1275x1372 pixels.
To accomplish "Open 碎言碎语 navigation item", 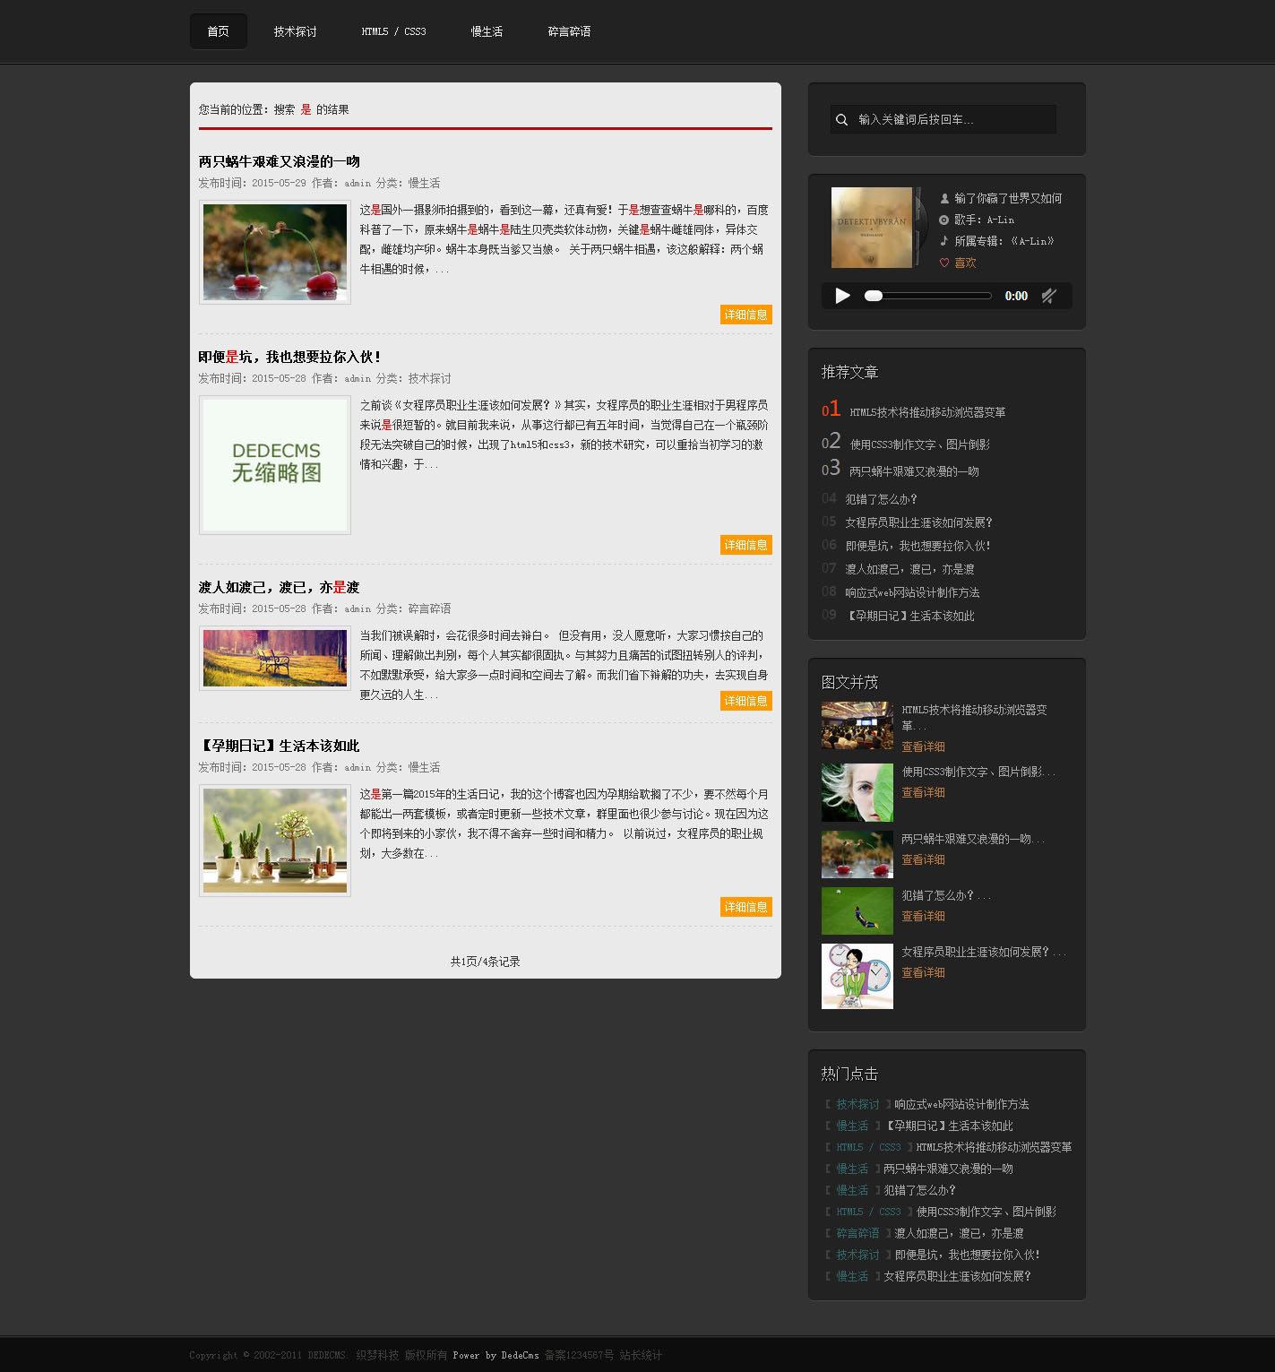I will pos(569,31).
